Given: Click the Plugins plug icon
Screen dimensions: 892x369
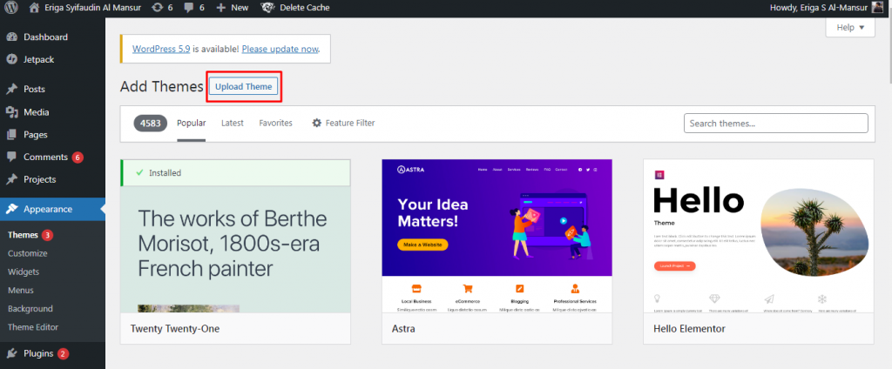Looking at the screenshot, I should click(x=11, y=353).
